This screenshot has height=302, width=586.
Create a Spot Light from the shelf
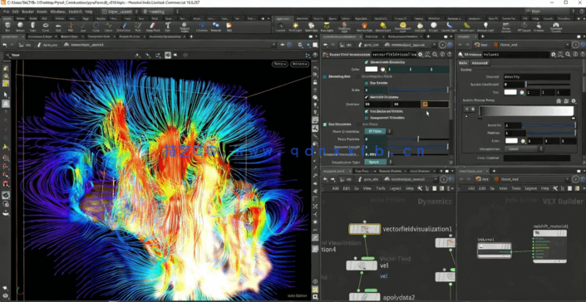[x=311, y=27]
